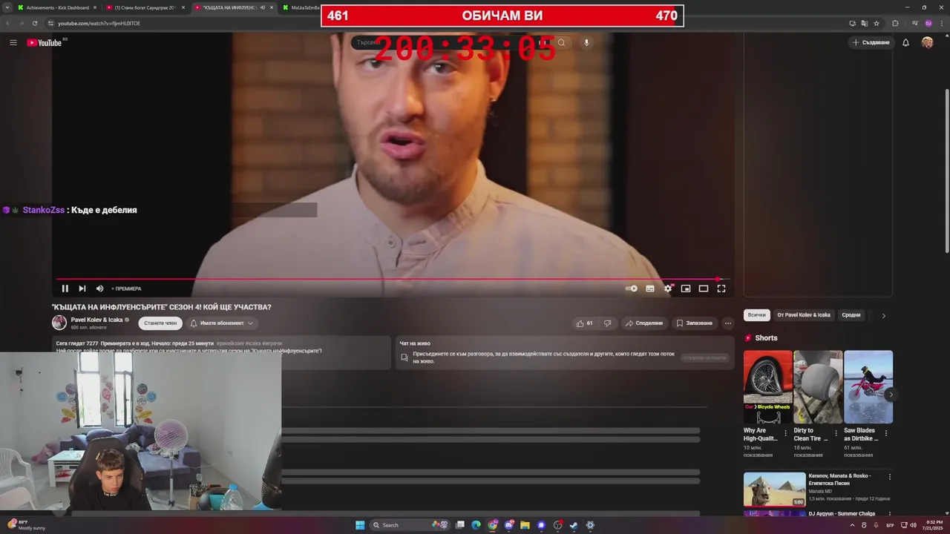Click the browser address bar URL

tap(99, 23)
